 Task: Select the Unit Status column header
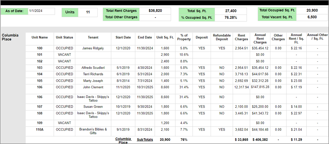pyautogui.click(x=64, y=37)
